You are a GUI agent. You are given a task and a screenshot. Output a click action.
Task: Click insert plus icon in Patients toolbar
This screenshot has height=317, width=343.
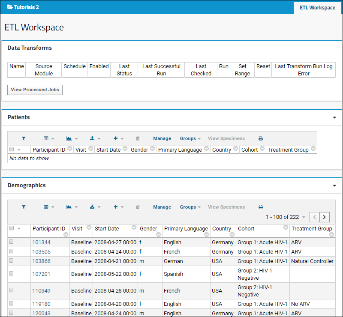(x=116, y=138)
